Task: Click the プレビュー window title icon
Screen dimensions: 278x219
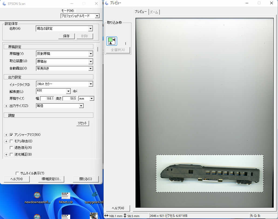Action: pyautogui.click(x=107, y=3)
